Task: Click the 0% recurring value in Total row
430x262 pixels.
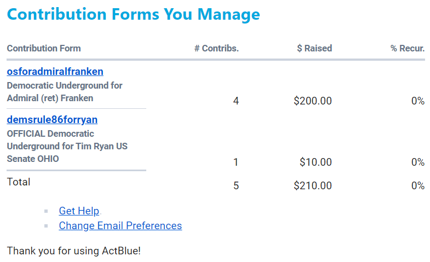Action: point(418,185)
